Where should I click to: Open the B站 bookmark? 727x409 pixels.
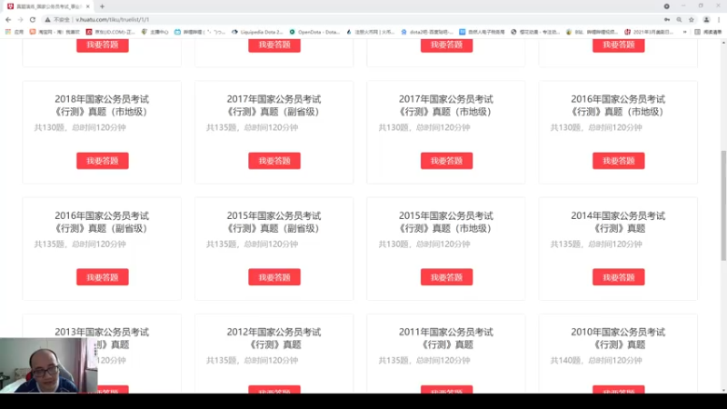593,32
